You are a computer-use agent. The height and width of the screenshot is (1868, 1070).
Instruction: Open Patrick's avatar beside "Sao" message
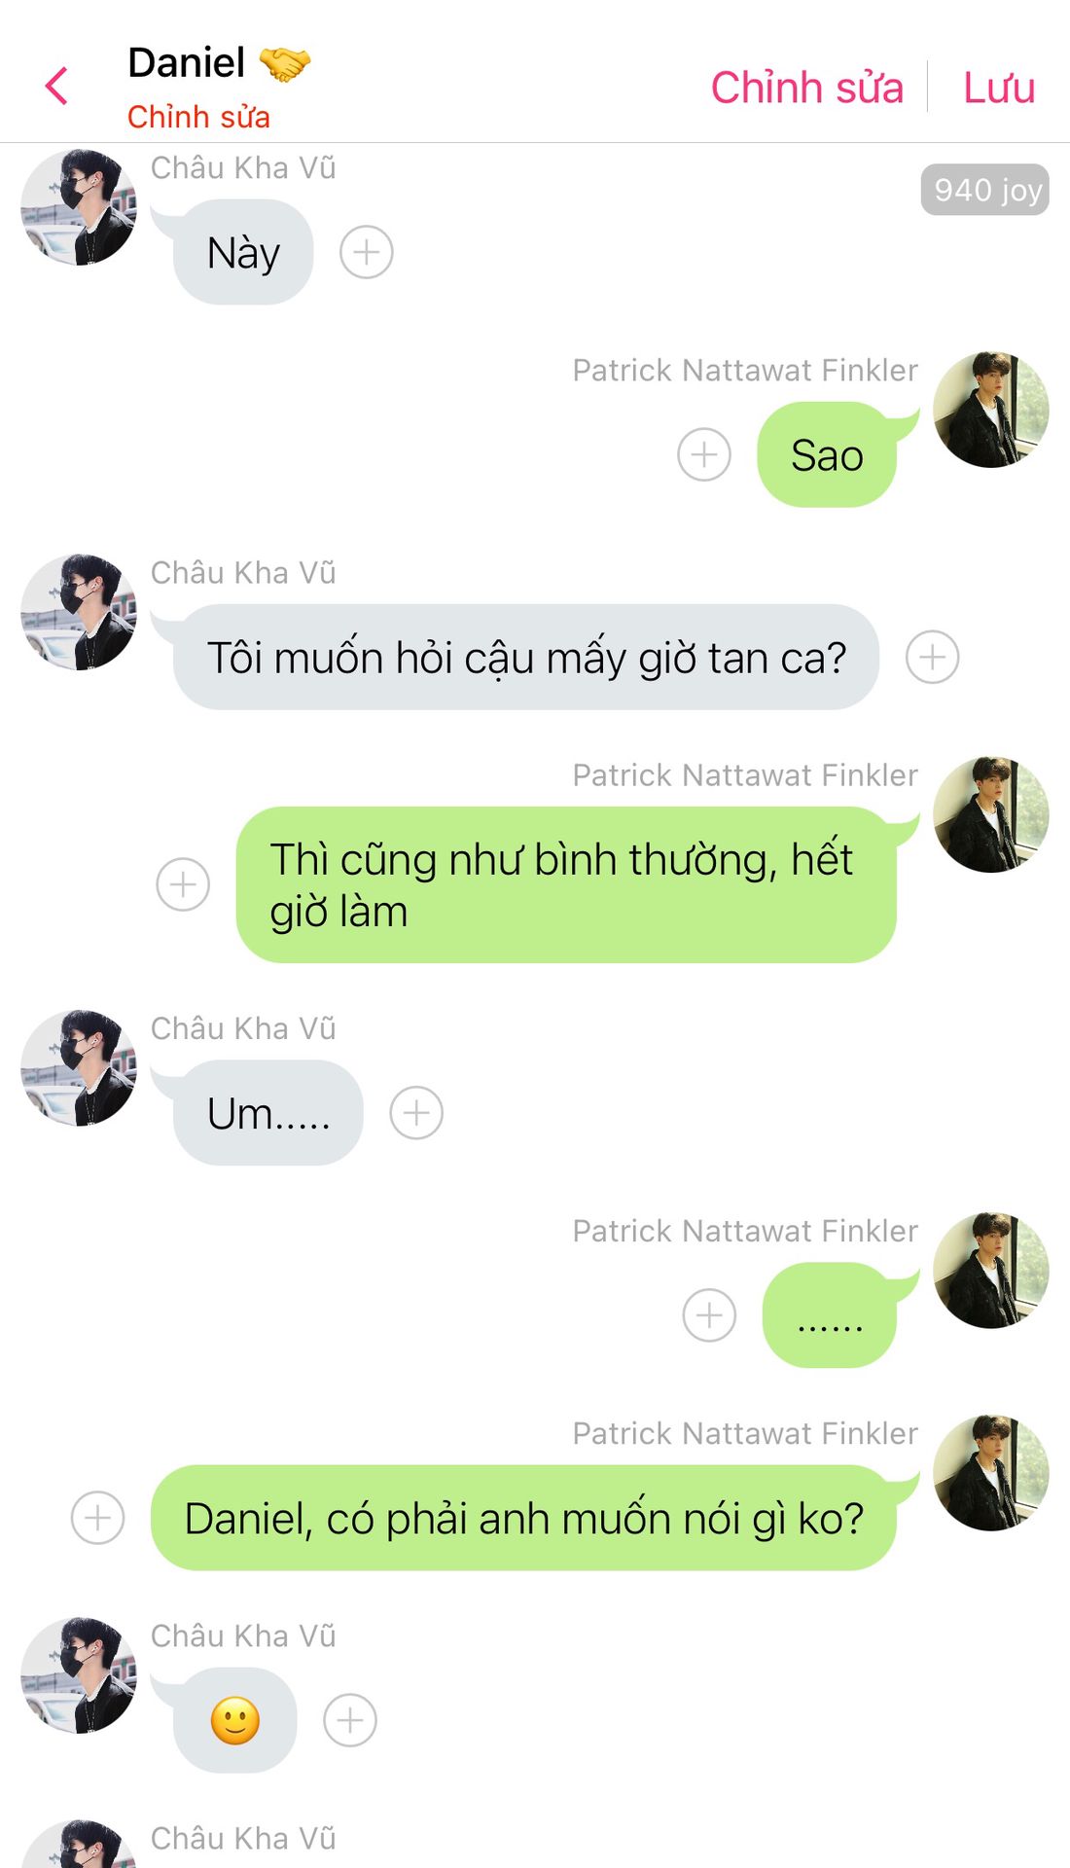[x=991, y=410]
